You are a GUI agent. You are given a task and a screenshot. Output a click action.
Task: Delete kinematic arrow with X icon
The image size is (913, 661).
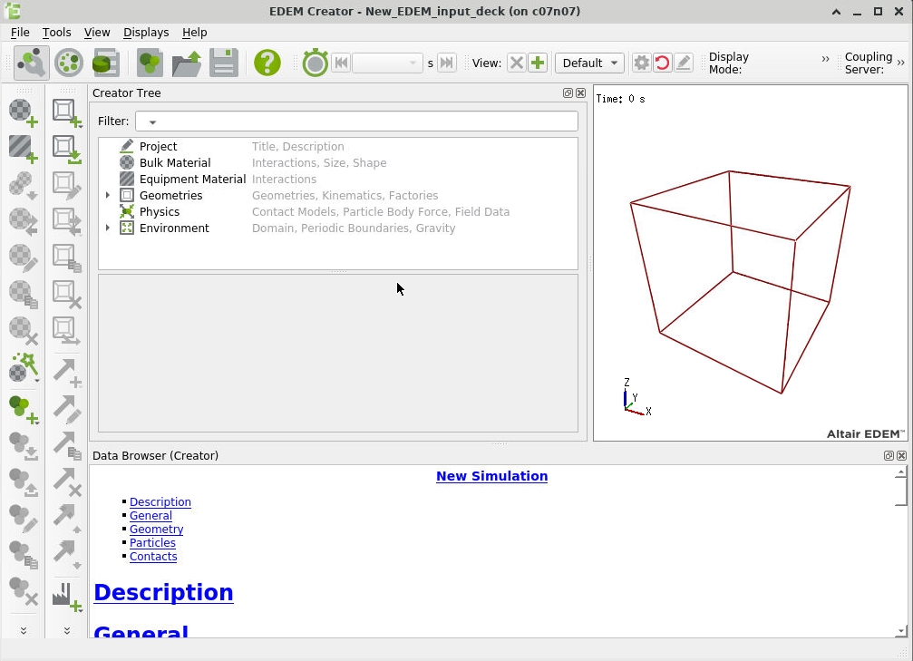[67, 481]
